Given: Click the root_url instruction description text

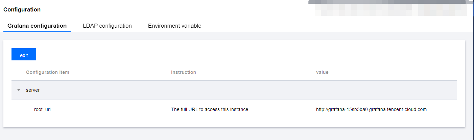Looking at the screenshot, I should (x=210, y=109).
